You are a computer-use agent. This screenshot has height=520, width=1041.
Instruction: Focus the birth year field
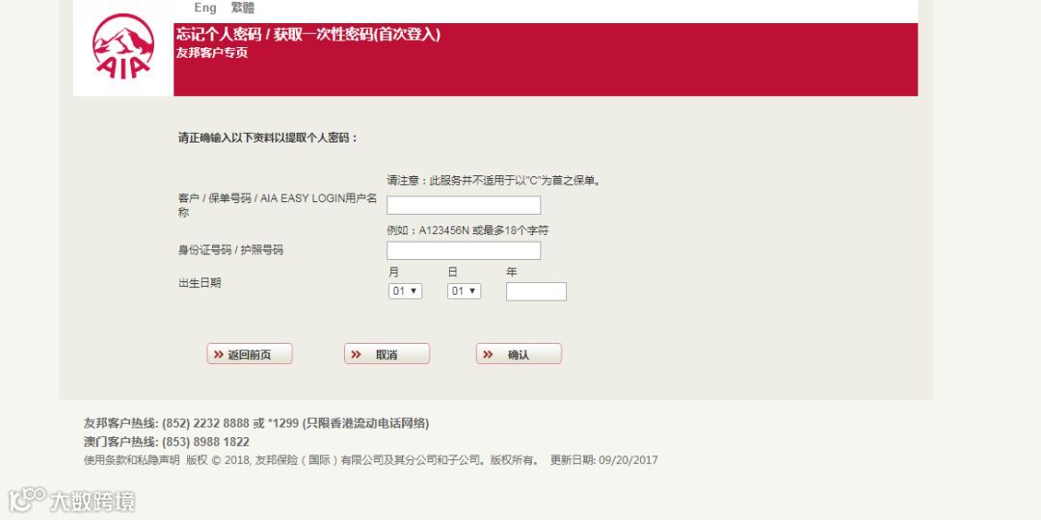click(x=537, y=292)
